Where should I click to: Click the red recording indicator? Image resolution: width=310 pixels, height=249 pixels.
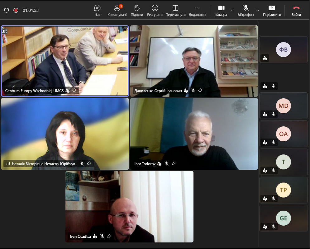click(x=16, y=10)
